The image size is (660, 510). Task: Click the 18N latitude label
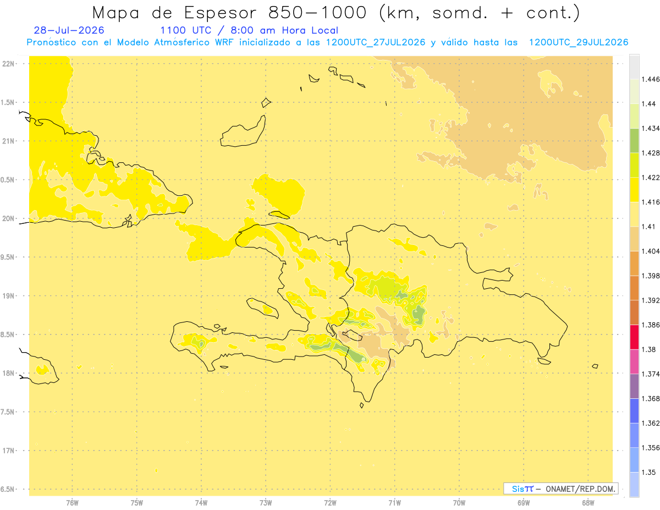[x=9, y=374]
